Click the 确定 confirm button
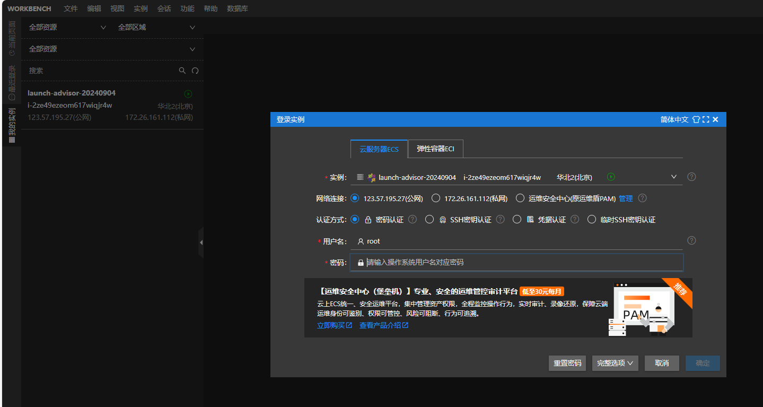The width and height of the screenshot is (763, 407). 703,363
